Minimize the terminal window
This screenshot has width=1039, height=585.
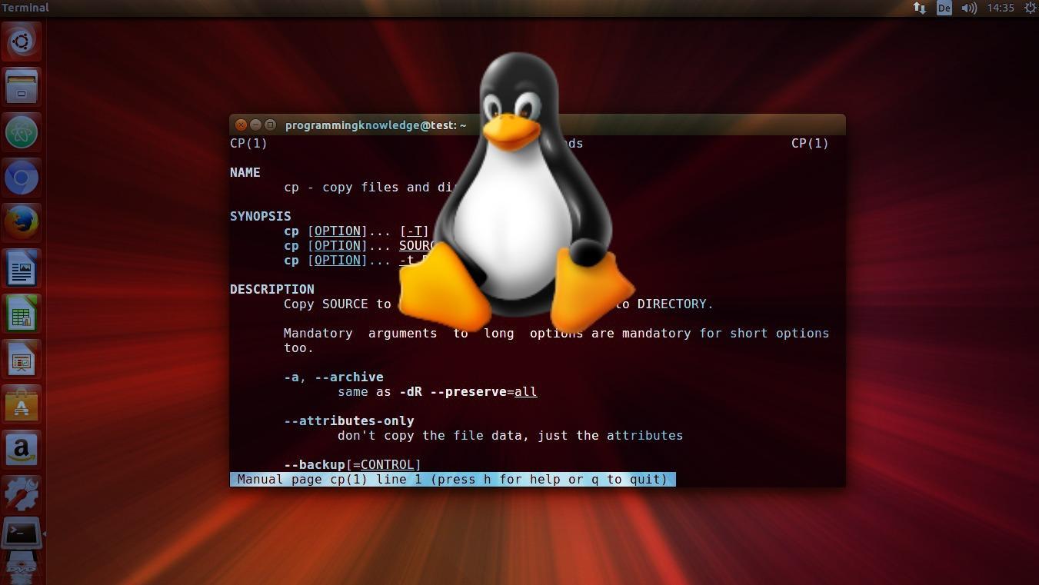tap(255, 125)
